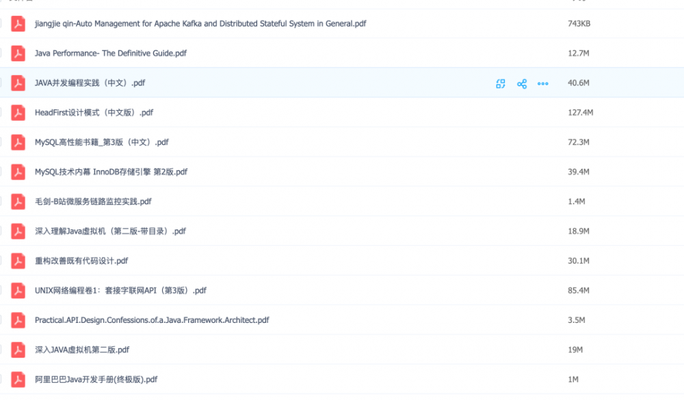Click the 18.9M size value
The image size is (684, 400).
coord(579,231)
